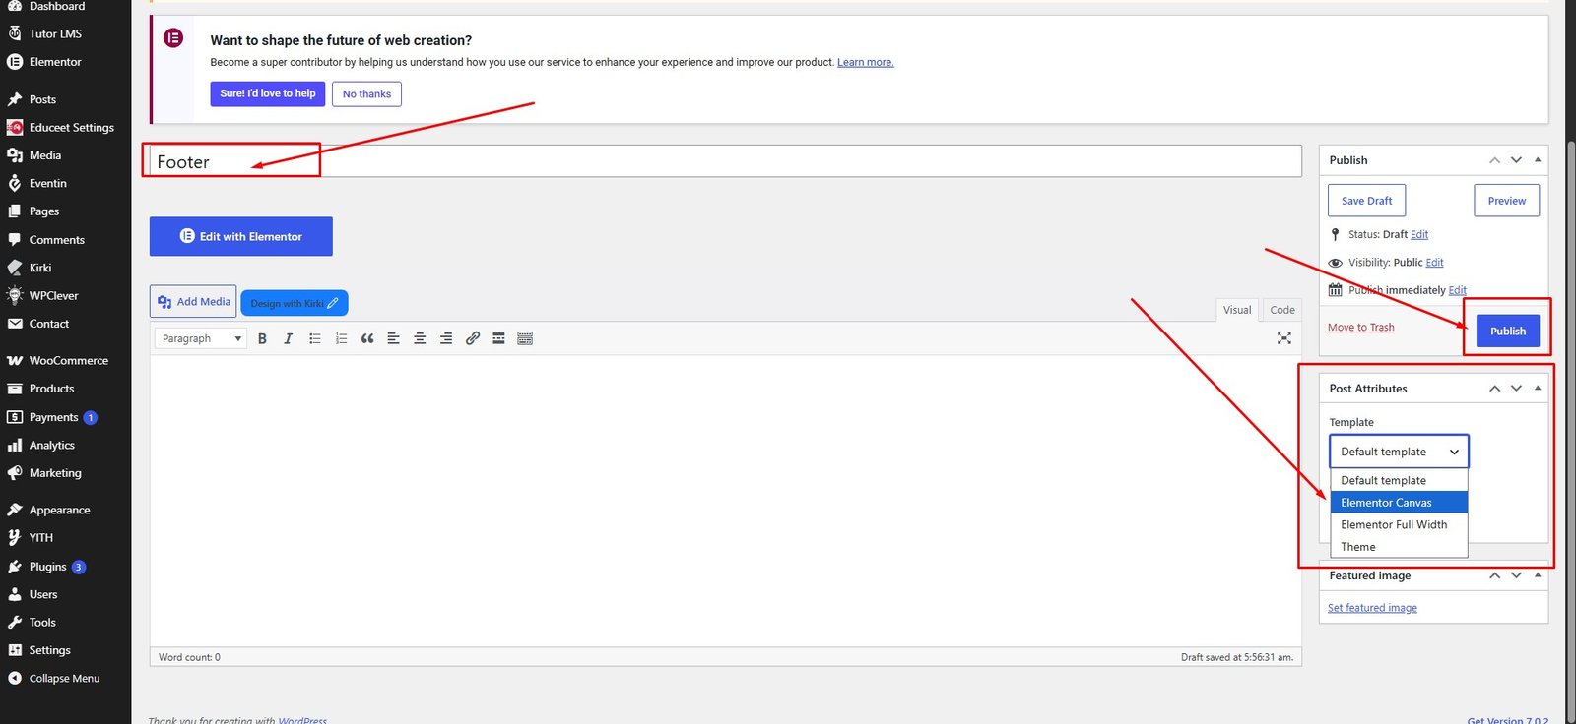Choose Elementor Canvas template option
The width and height of the screenshot is (1576, 724).
(x=1399, y=503)
